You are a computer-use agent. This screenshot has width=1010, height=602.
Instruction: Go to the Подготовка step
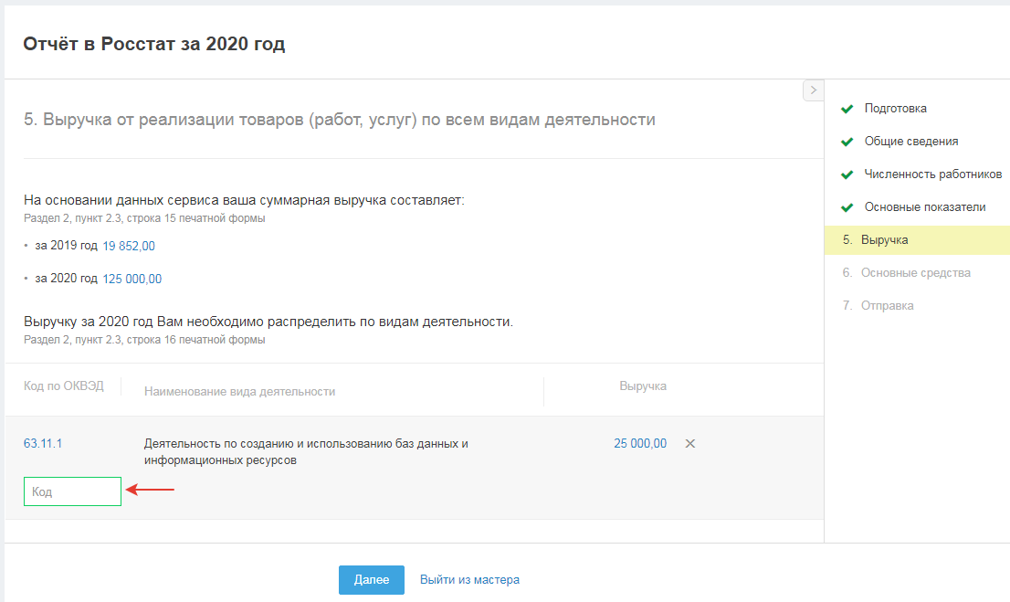coord(895,109)
